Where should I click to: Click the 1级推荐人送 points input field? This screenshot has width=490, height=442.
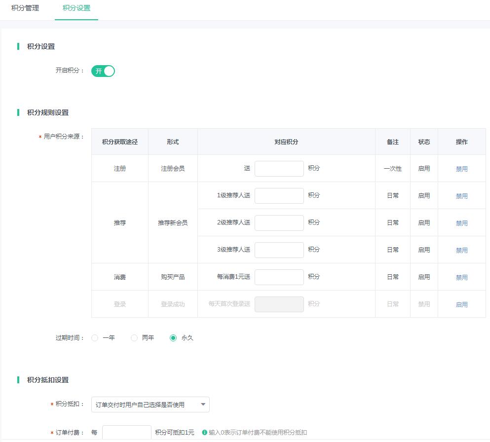(279, 196)
